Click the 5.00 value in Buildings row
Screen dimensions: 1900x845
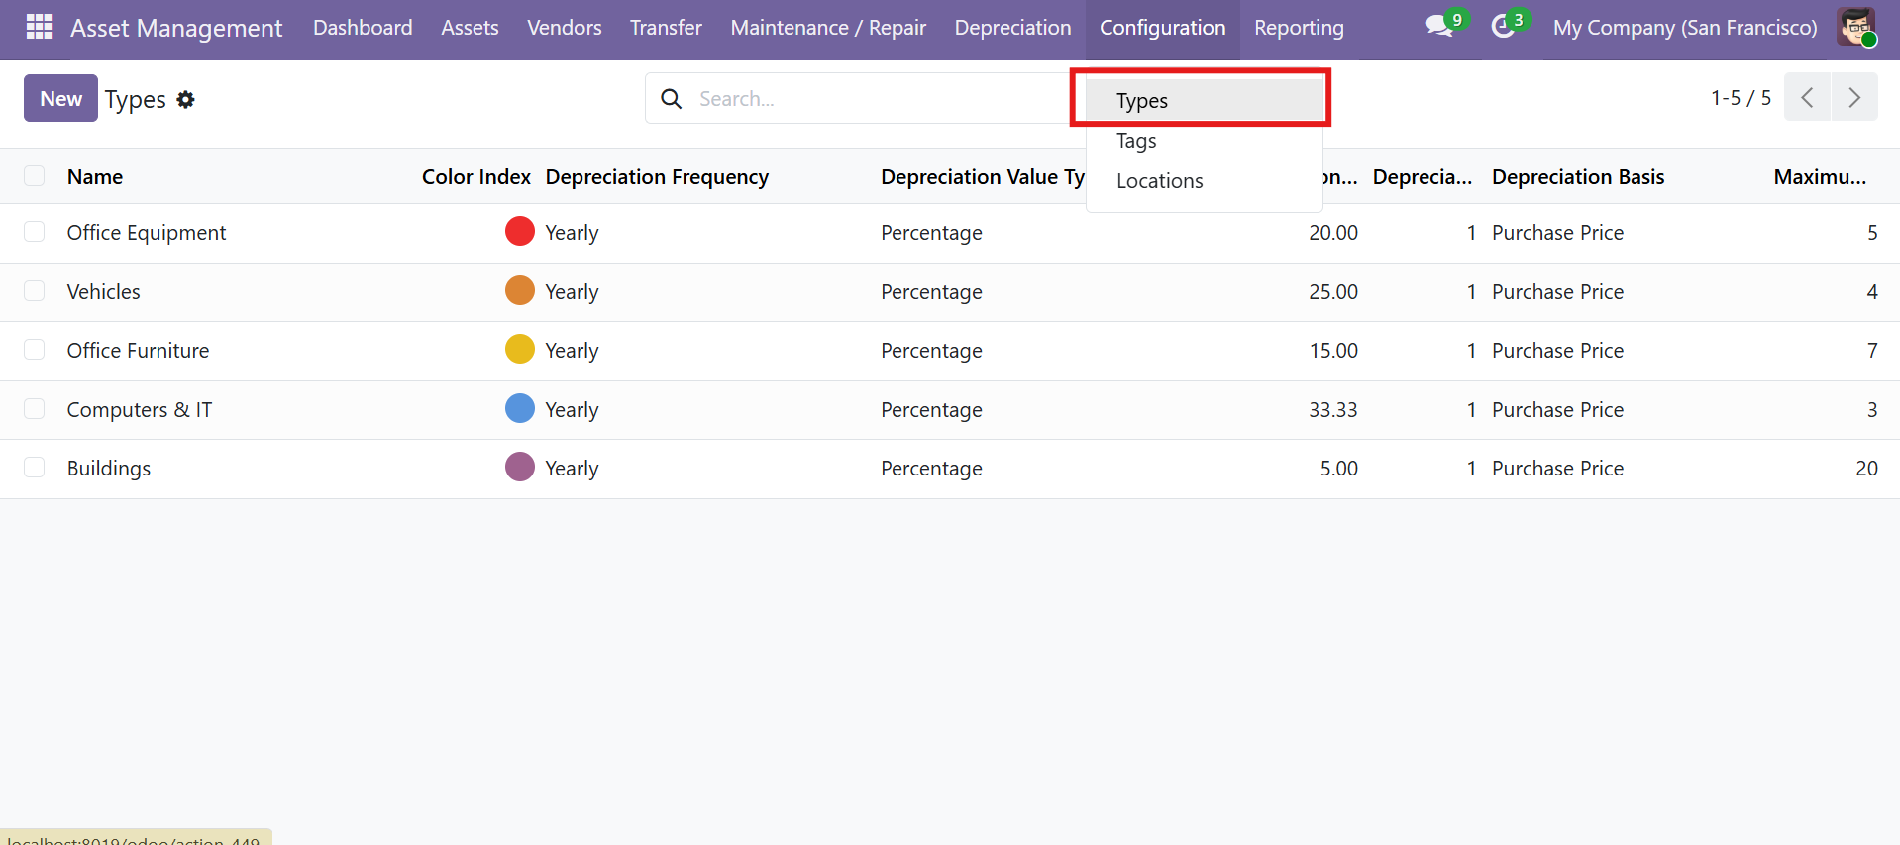pyautogui.click(x=1339, y=468)
